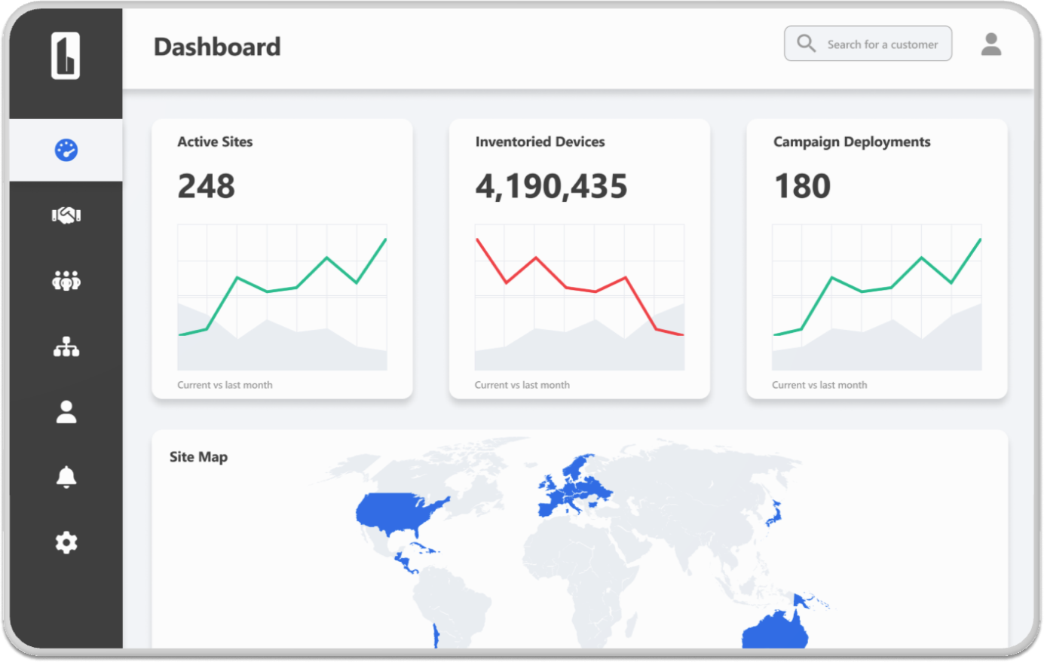Viewport: 1044px width, 662px height.
Task: Open the organization hierarchy sidebar icon
Action: pyautogui.click(x=66, y=346)
